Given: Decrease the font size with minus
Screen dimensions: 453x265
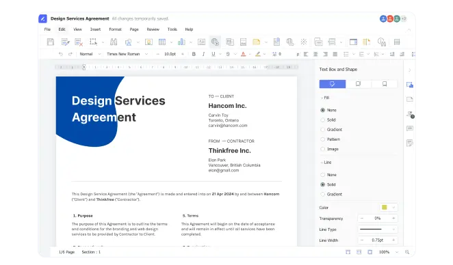Looking at the screenshot, I should click(157, 54).
